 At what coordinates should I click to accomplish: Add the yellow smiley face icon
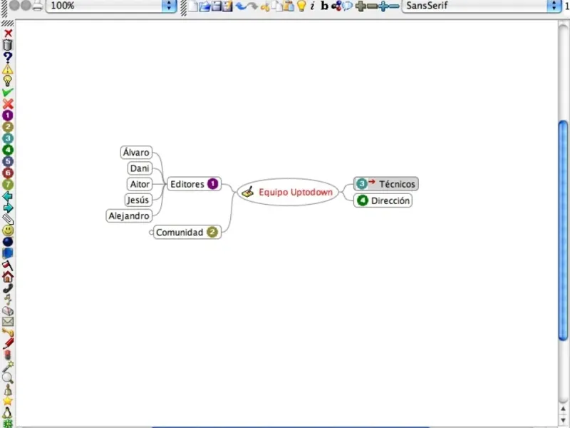[x=8, y=230]
